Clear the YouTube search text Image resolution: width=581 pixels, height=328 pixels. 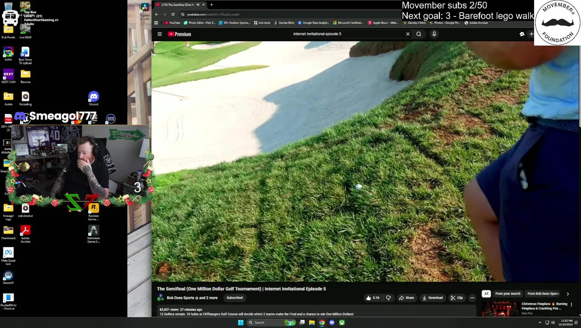[x=408, y=34]
